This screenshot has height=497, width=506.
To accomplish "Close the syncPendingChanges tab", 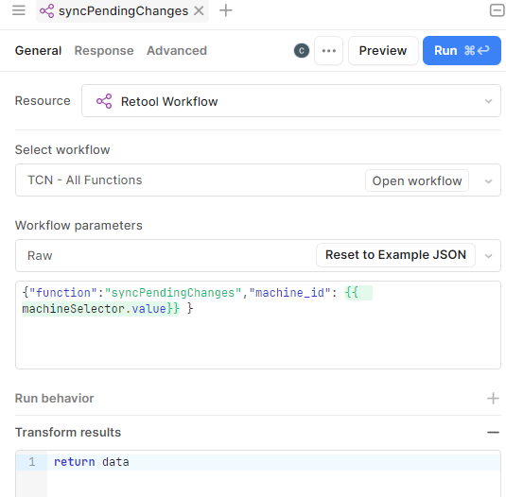I will pyautogui.click(x=199, y=11).
